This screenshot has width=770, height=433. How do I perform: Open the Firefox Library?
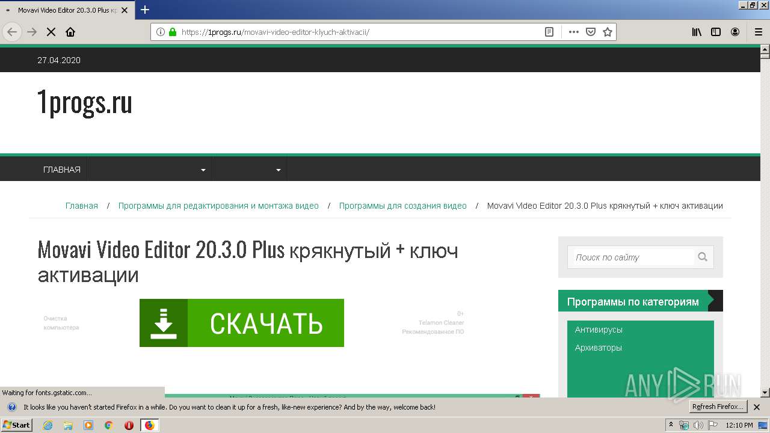(697, 32)
